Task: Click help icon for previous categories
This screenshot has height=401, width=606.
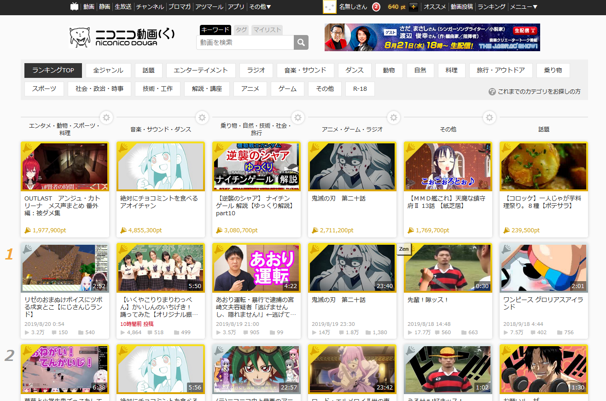Action: 492,92
